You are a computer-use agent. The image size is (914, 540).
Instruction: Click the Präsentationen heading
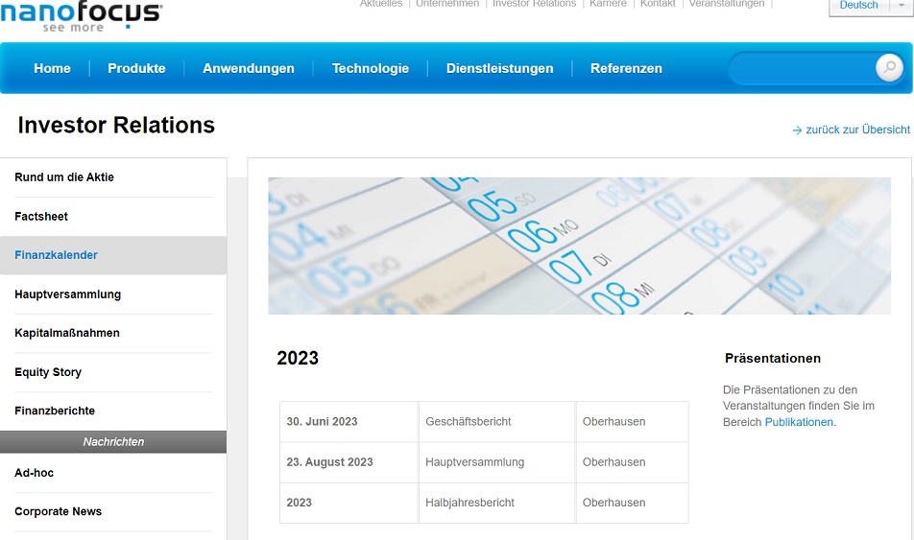click(772, 359)
